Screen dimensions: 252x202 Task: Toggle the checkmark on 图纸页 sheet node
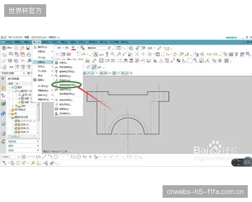coord(16,91)
